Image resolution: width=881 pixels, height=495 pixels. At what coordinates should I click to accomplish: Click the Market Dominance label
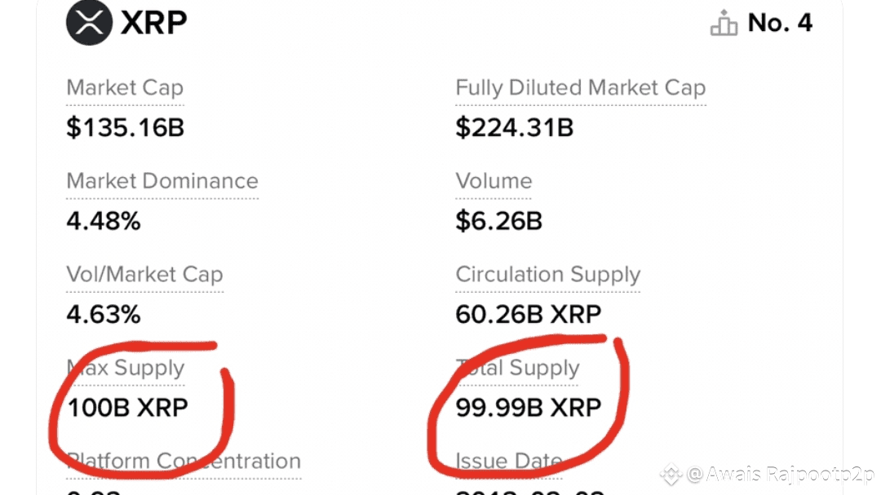pos(162,181)
